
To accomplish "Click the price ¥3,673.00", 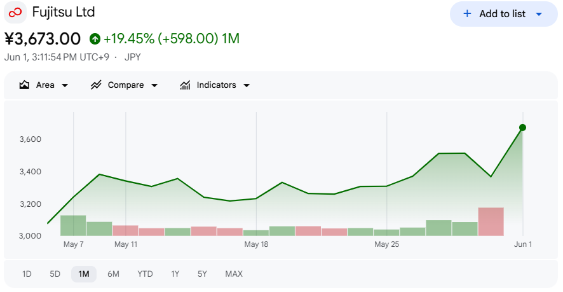I will [43, 39].
